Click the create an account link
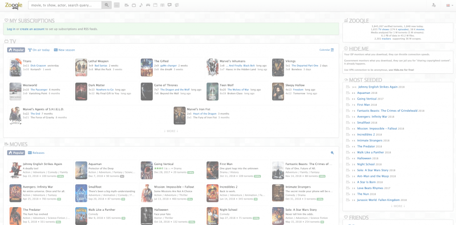Screen dimensions: 456x225 point(32,29)
